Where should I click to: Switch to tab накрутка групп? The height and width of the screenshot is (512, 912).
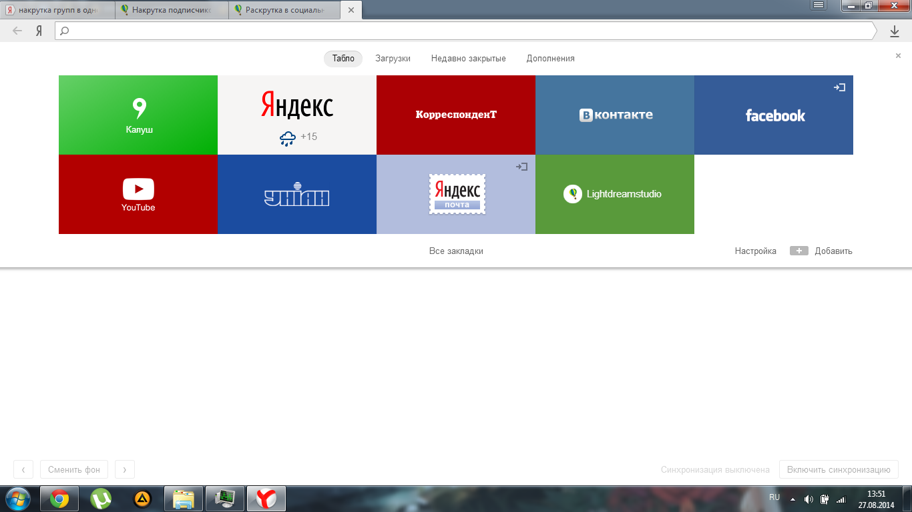click(59, 11)
